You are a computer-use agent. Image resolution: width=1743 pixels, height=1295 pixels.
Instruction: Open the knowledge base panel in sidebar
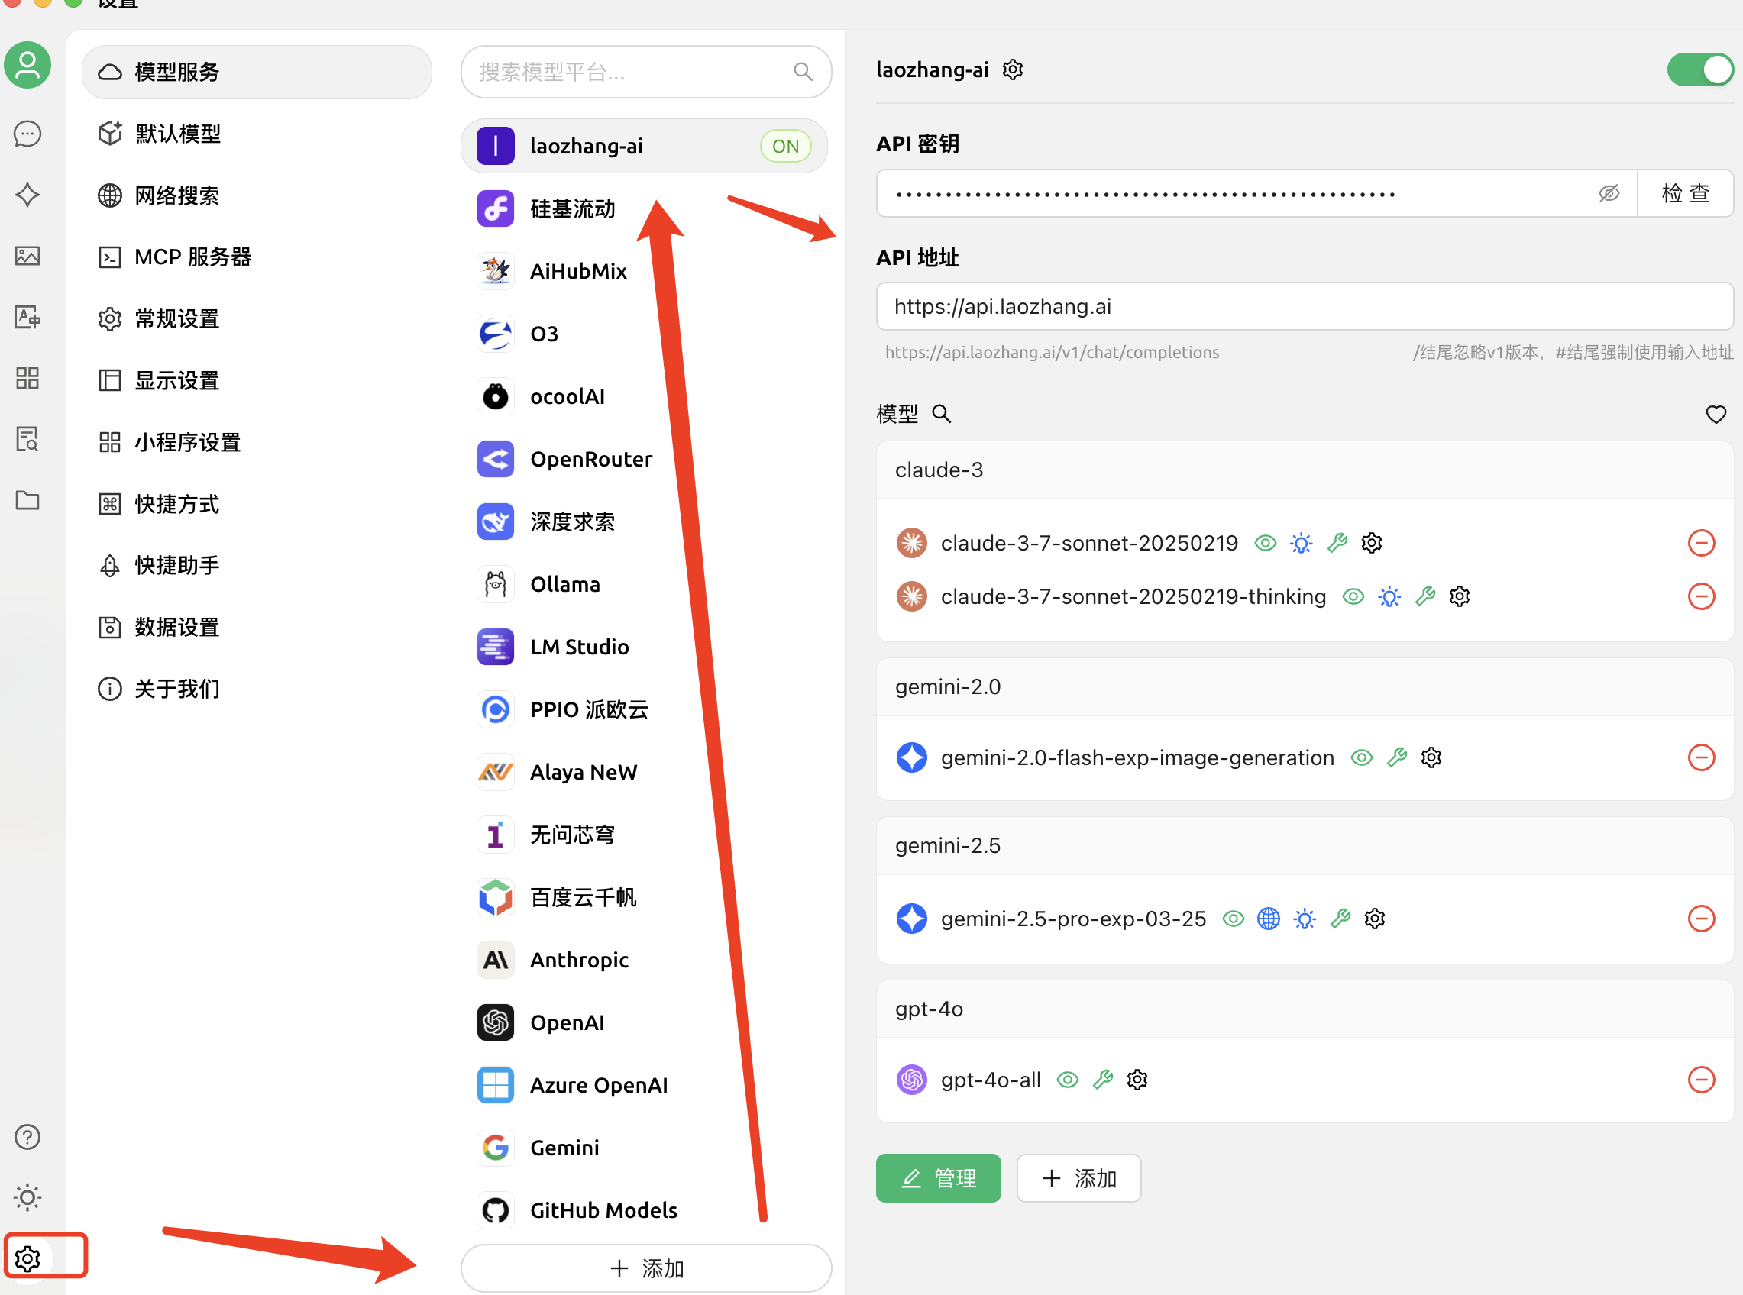(x=27, y=439)
